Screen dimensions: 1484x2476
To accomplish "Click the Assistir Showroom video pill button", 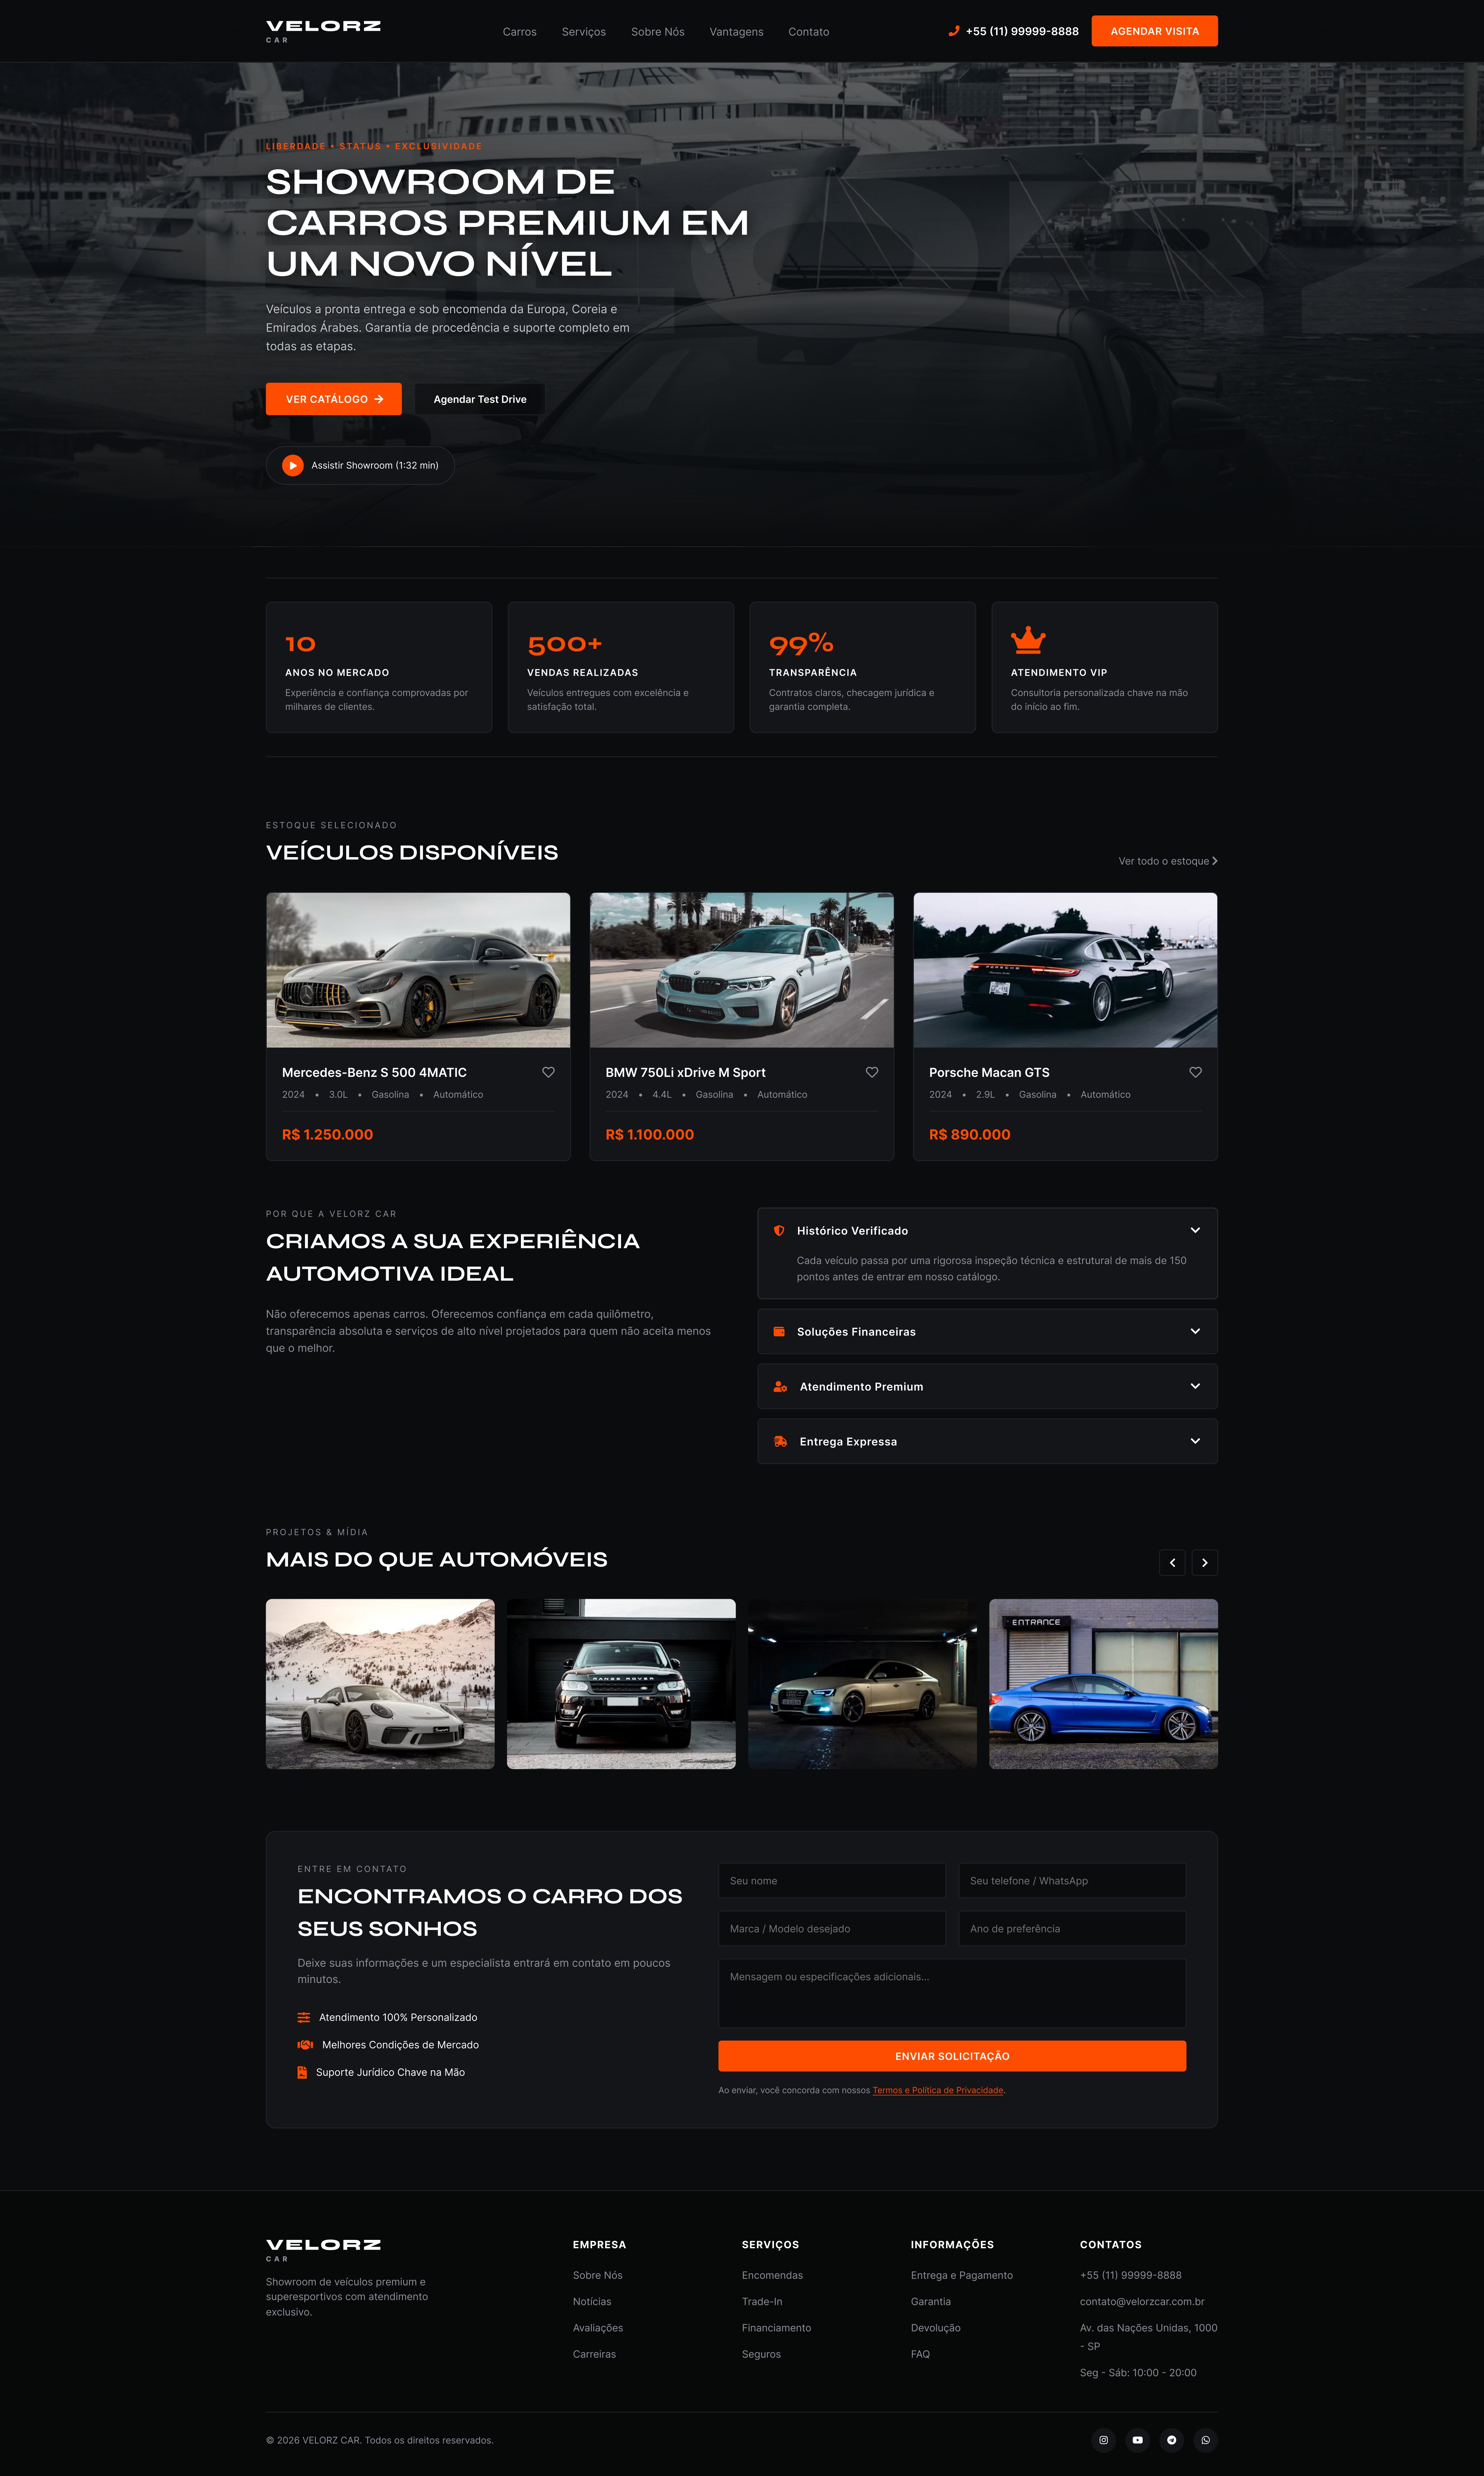I will coord(360,465).
